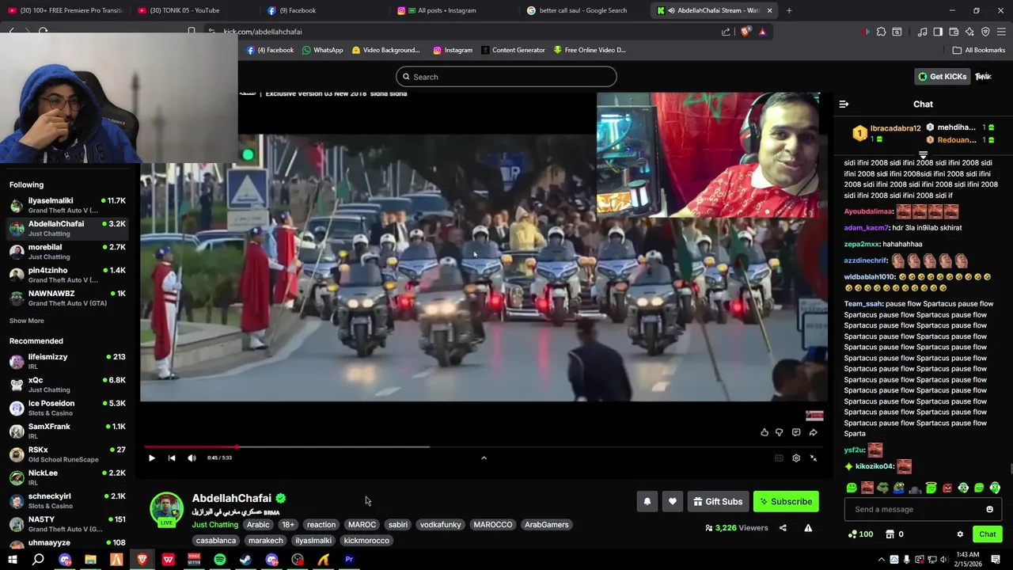Viewport: 1013px width, 570px height.
Task: Open comments icon on the embedded video
Action: pyautogui.click(x=796, y=432)
